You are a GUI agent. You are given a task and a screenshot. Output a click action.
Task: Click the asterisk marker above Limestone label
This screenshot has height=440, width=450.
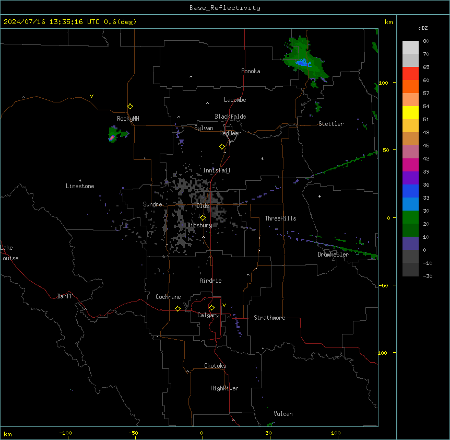coord(80,181)
